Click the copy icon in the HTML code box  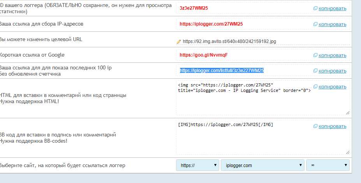click(x=315, y=86)
